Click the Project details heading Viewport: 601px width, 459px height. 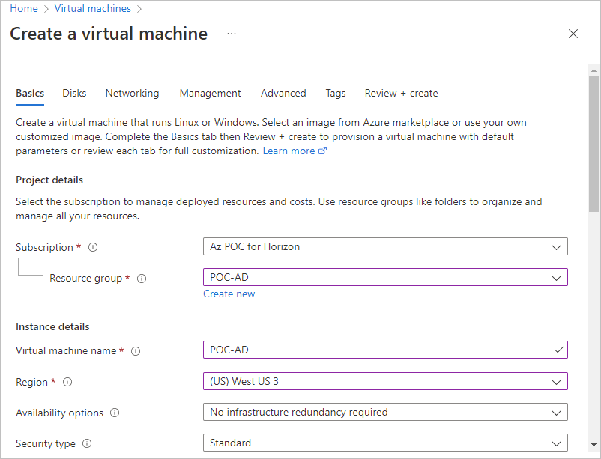49,180
